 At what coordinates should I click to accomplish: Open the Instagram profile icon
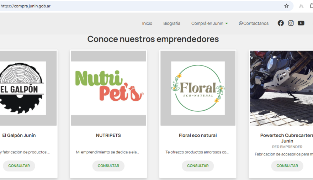click(291, 23)
